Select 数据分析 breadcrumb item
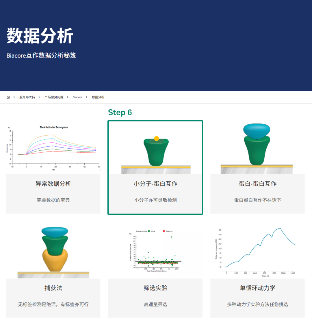Viewport: 312px width, 325px height. click(98, 97)
